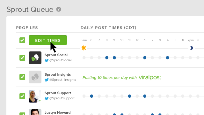This screenshot has height=115, width=204.
Task: Click the moon icon near 7pm
Action: 191,48
